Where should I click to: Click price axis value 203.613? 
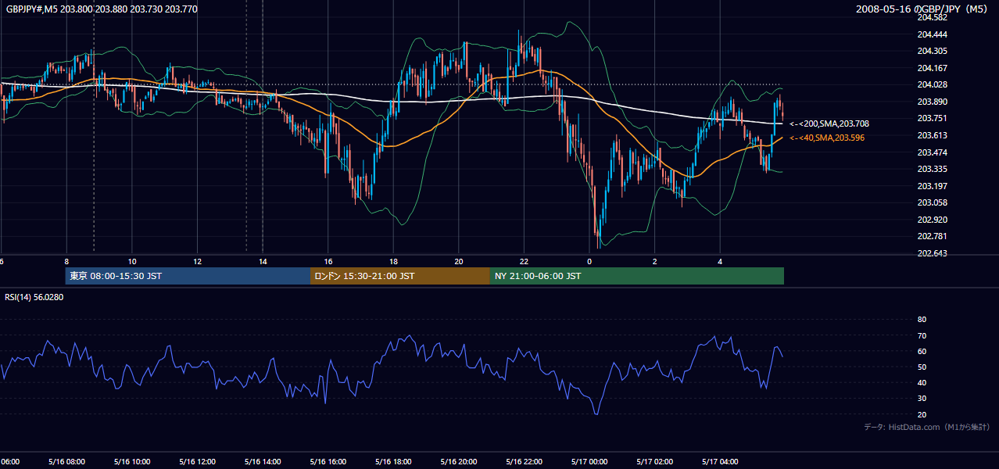click(x=932, y=135)
